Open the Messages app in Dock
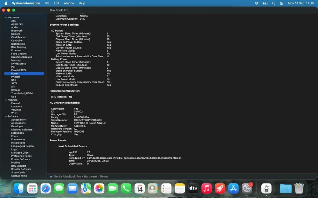Image resolution: width=318 pixels, height=198 pixels. click(x=59, y=188)
